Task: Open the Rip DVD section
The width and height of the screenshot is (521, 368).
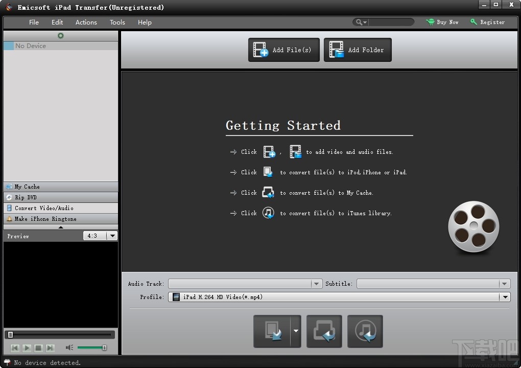Action: pos(61,197)
